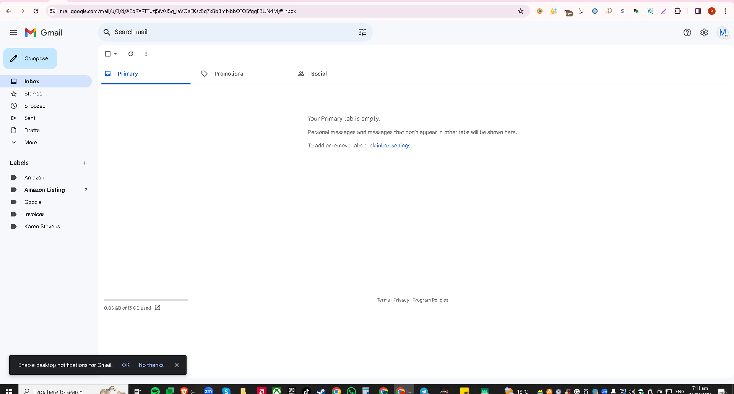Open the Google account avatar
Viewport: 734px width, 394px height.
(x=723, y=32)
